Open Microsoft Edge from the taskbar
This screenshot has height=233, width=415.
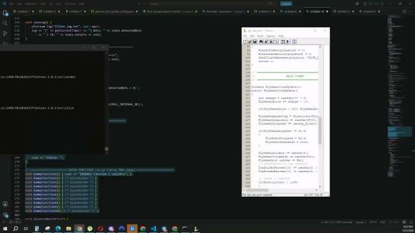(x=58, y=228)
